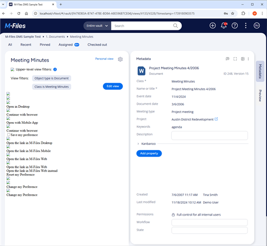Expand the Kanbanoo section
Viewport: 267px width, 246px height.
click(x=138, y=144)
